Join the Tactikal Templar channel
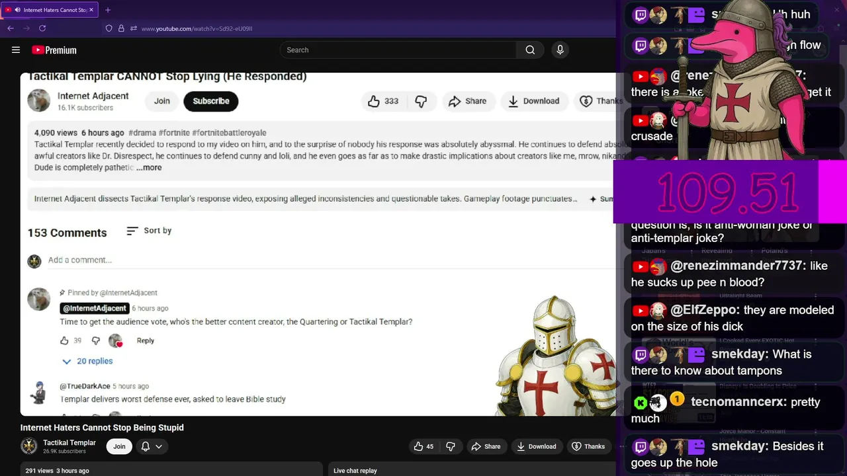The width and height of the screenshot is (847, 476). point(119,447)
